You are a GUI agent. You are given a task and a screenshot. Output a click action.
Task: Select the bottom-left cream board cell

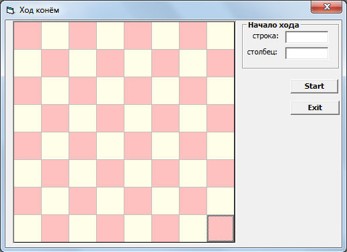28,228
